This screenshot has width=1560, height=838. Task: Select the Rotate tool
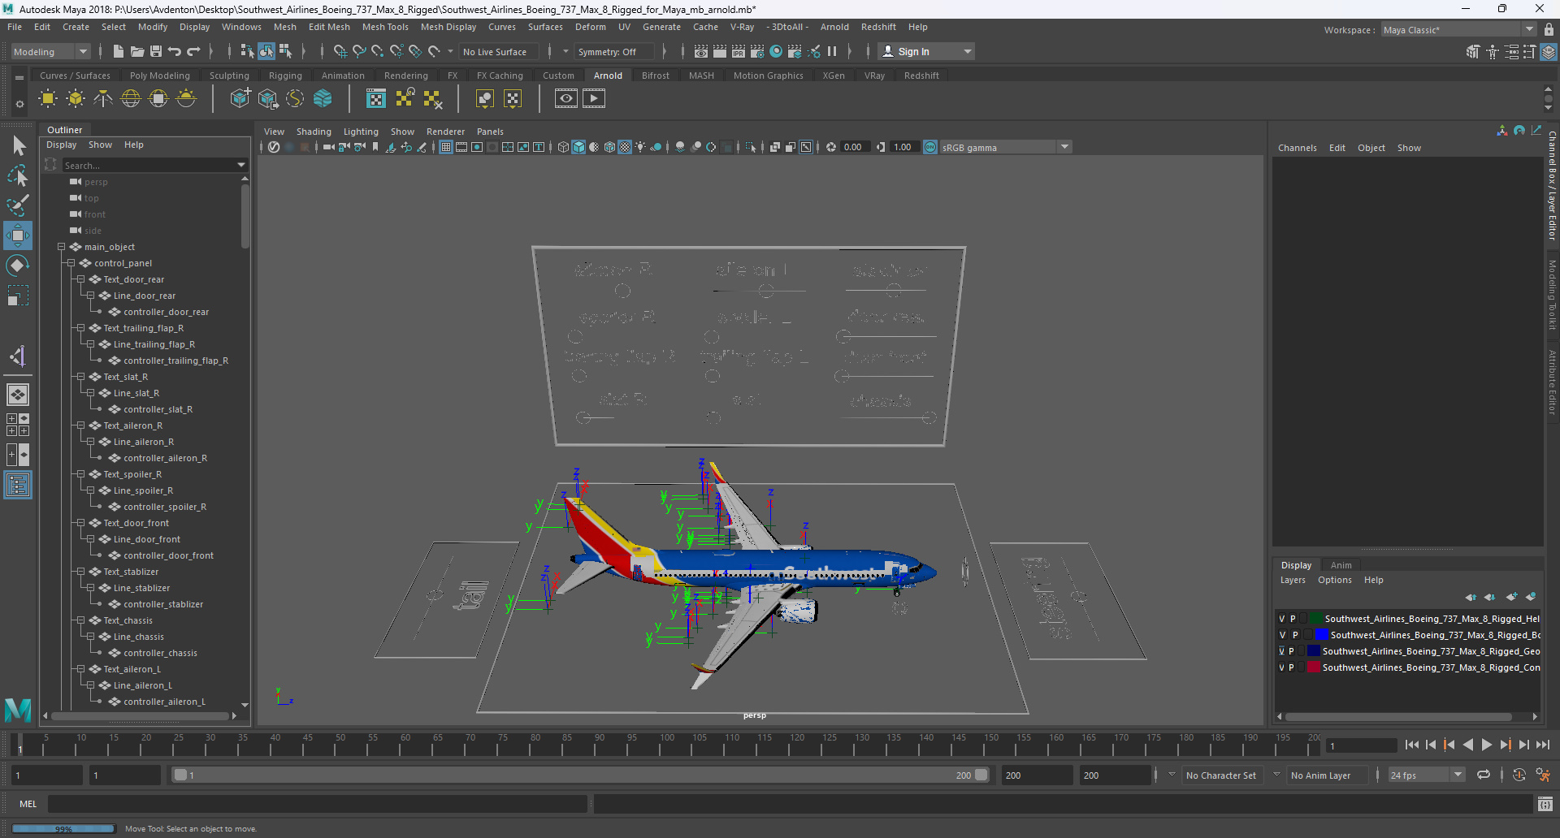18,266
